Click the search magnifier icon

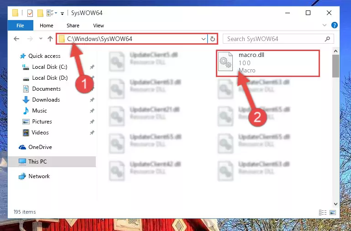click(x=327, y=39)
